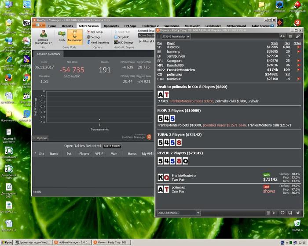
Task: Click the red shows link for polimaks
Action: pyautogui.click(x=269, y=191)
